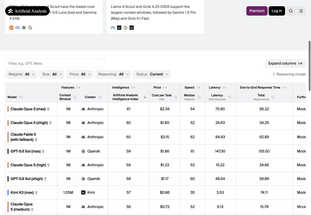Image resolution: width=311 pixels, height=215 pixels.
Task: Open Claude Opus 5 (high) model link
Action: point(28,165)
